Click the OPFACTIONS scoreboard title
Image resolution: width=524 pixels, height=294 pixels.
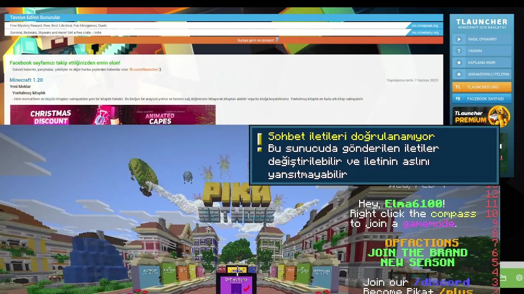[422, 243]
